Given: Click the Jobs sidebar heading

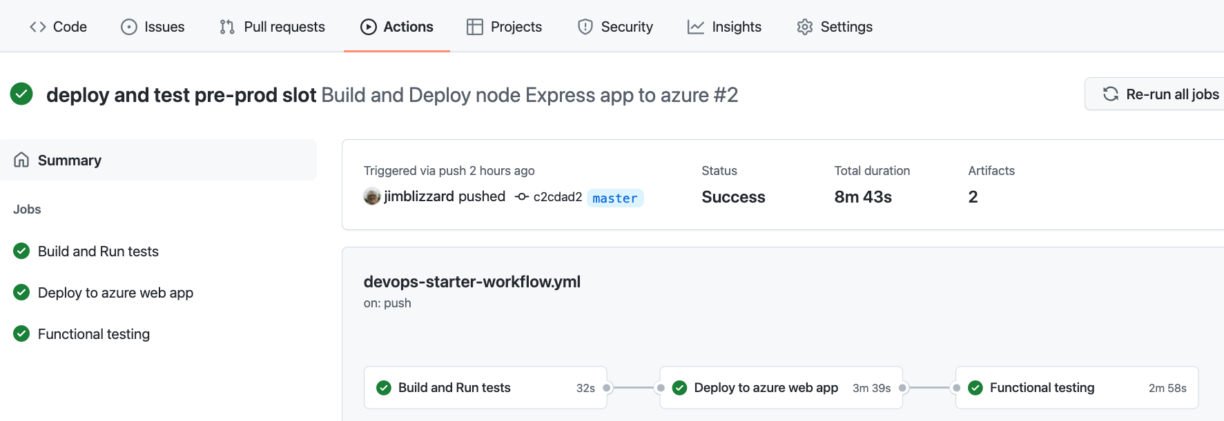Looking at the screenshot, I should coord(27,209).
